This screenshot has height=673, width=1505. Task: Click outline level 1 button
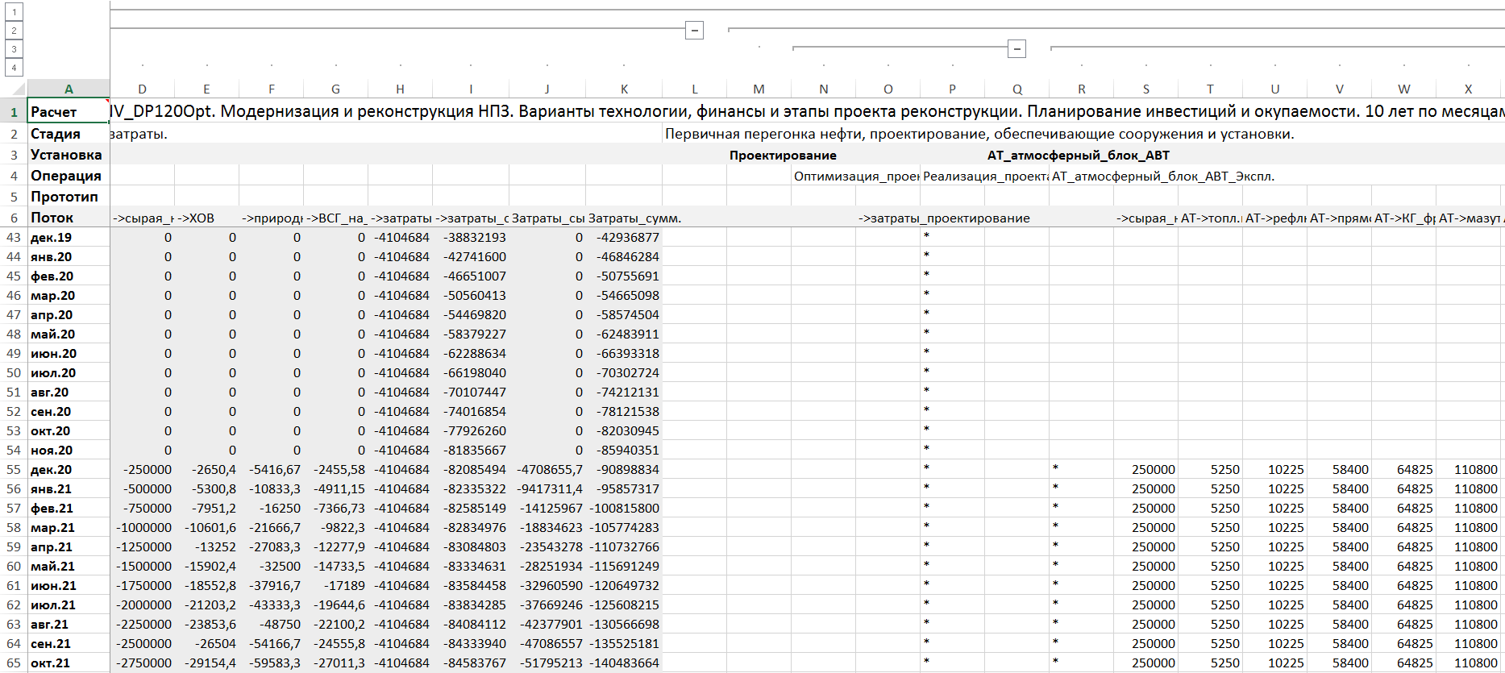(x=14, y=12)
